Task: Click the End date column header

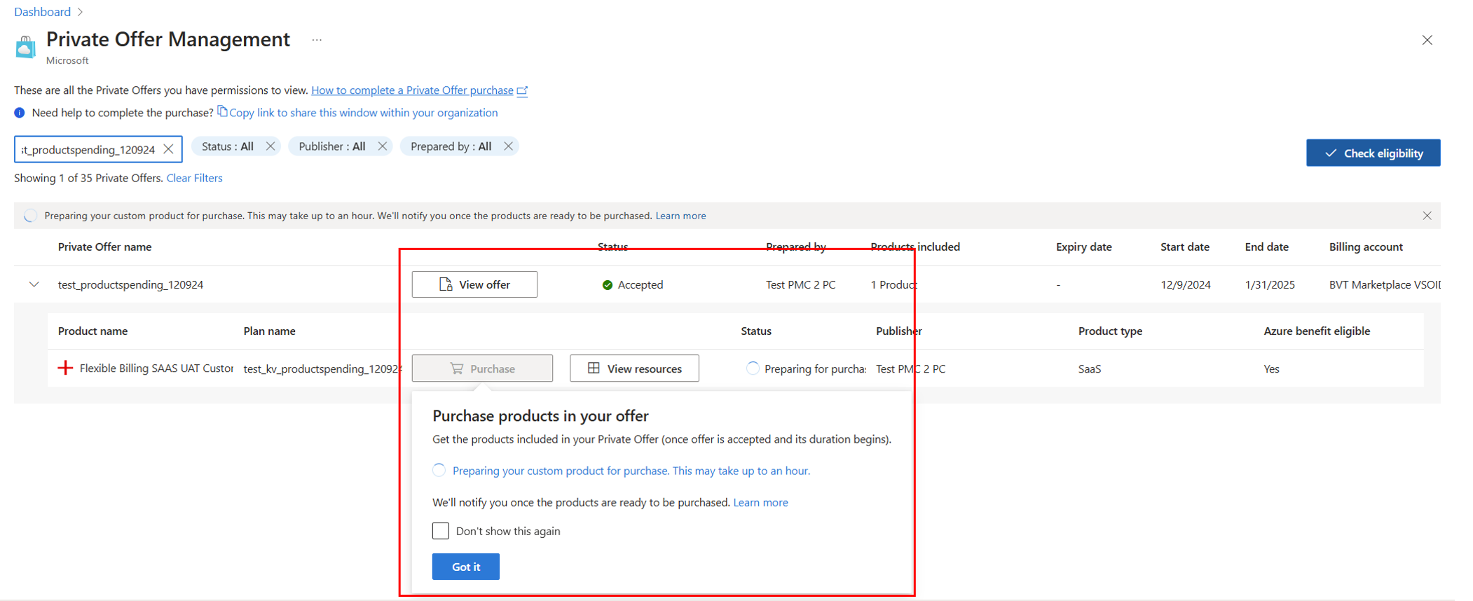Action: point(1266,247)
